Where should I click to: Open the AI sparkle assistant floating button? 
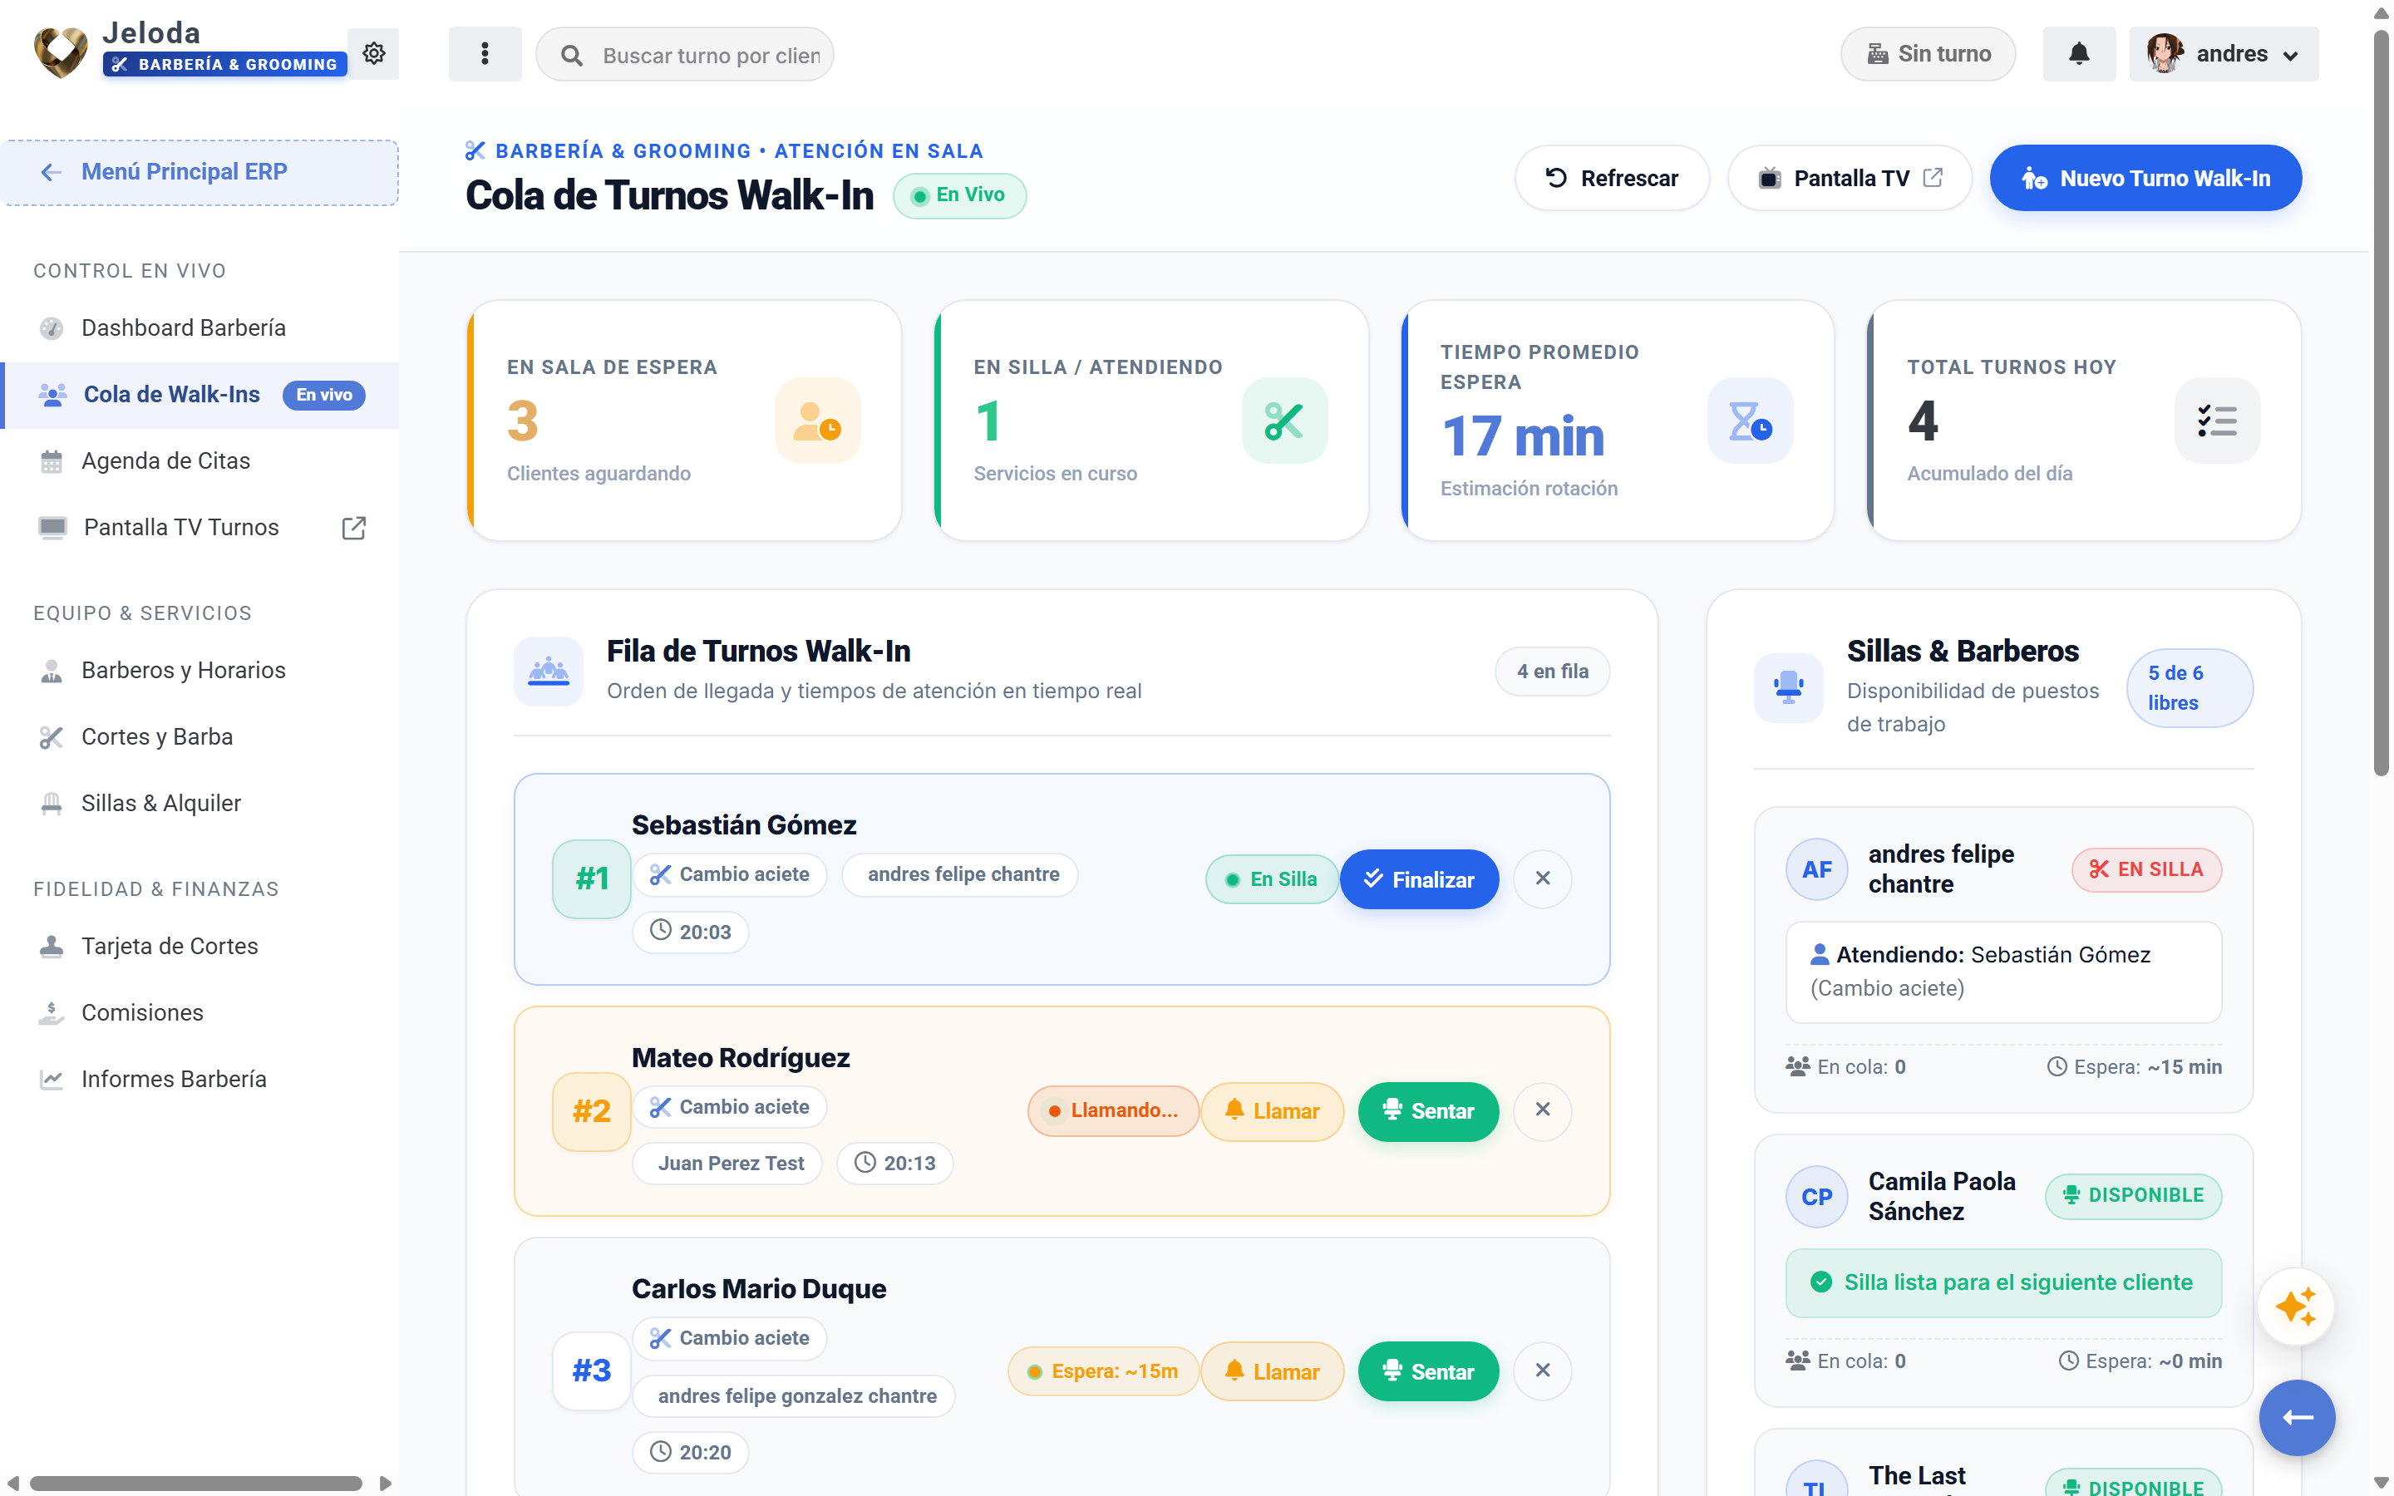tap(2296, 1306)
